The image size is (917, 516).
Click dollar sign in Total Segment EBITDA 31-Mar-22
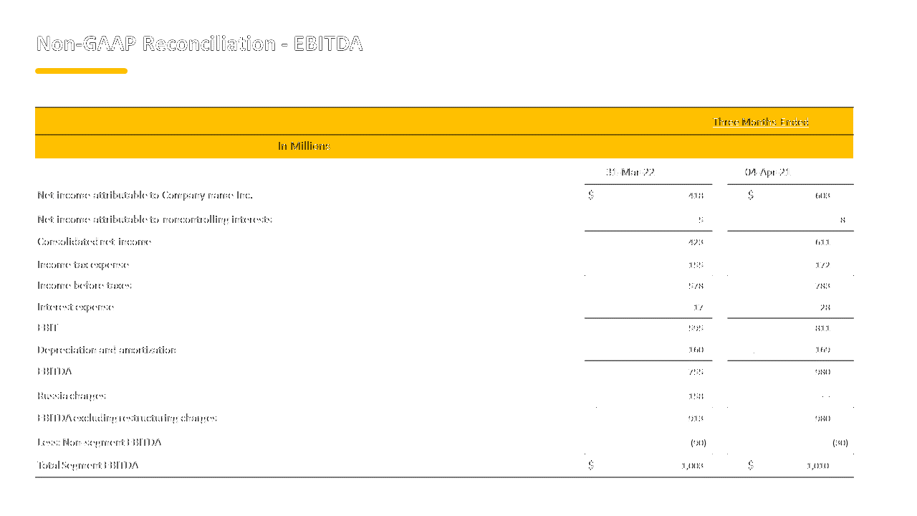(x=591, y=465)
